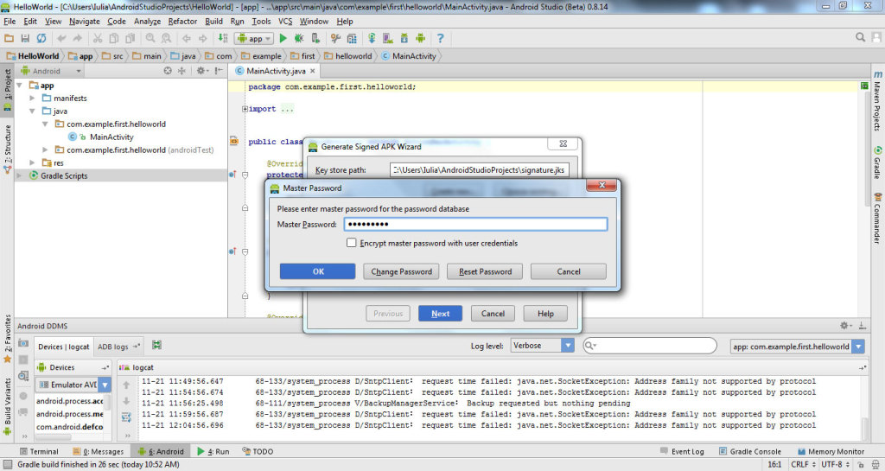This screenshot has width=885, height=471.
Task: Click the Save All toolbar icon
Action: click(x=25, y=38)
